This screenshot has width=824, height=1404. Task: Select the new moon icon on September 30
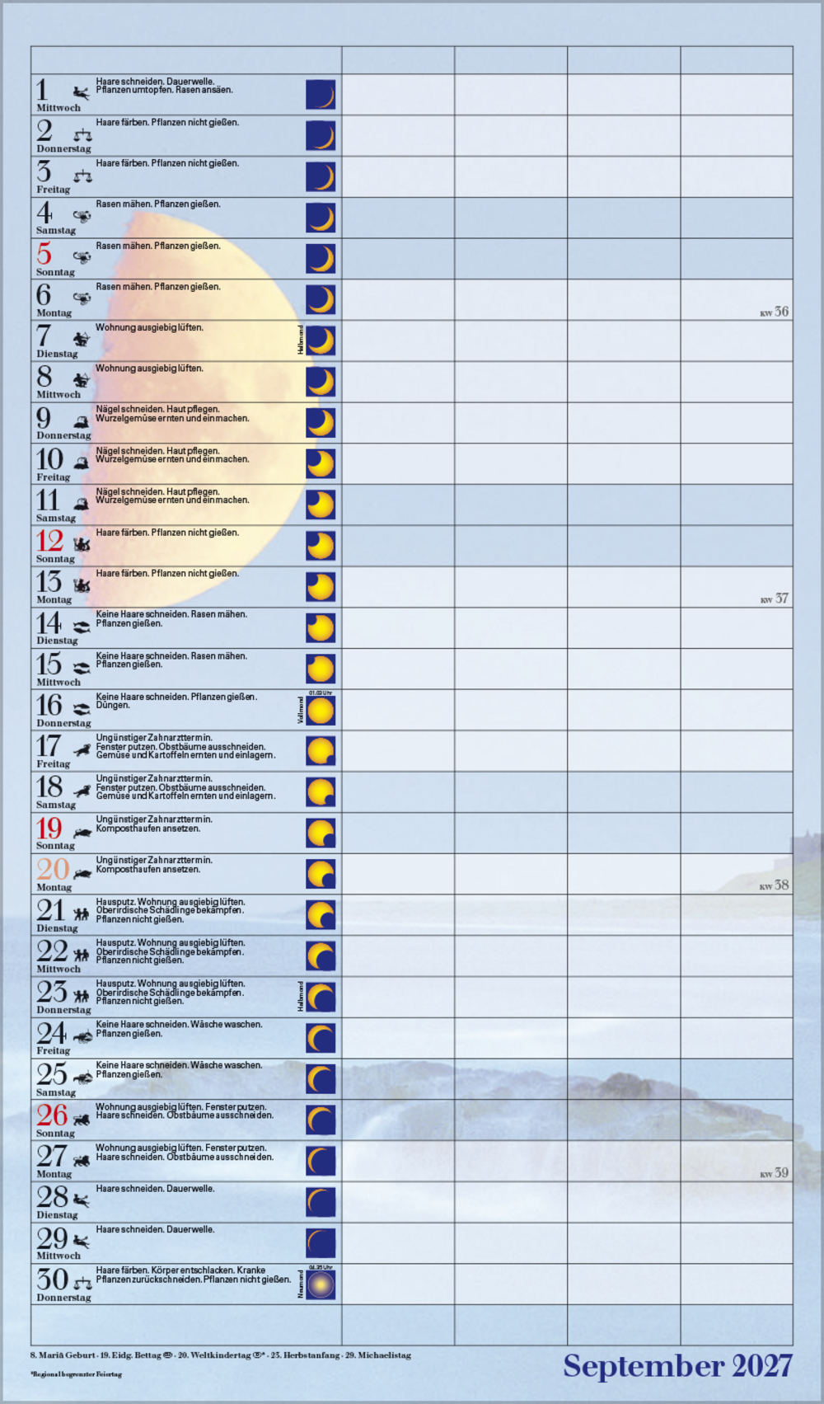321,1284
